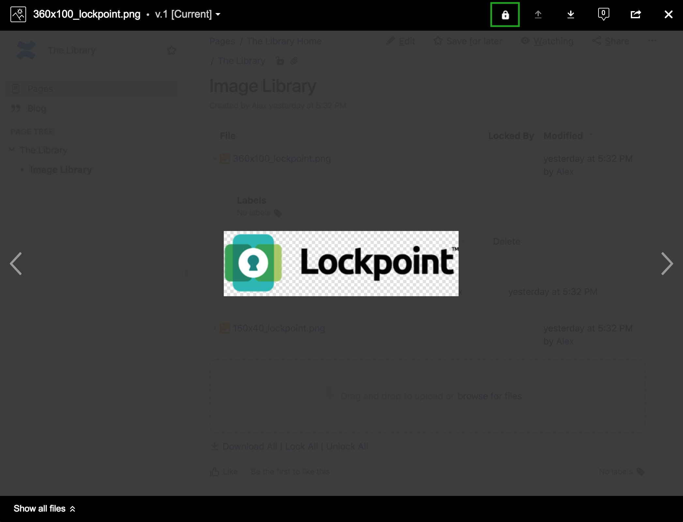Click the page restrictions unlock icon
This screenshot has width=683, height=522.
pyautogui.click(x=280, y=61)
